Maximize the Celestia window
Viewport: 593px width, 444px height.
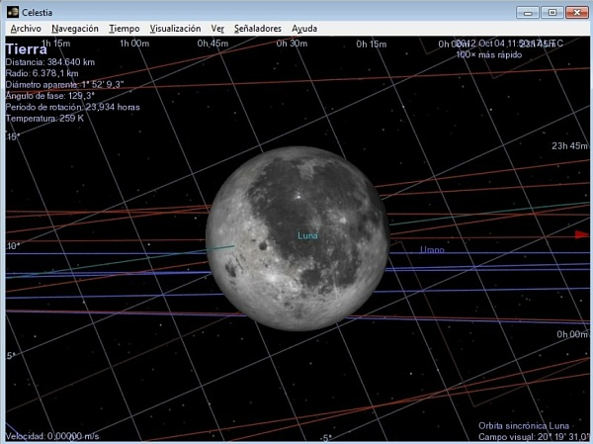click(x=551, y=11)
